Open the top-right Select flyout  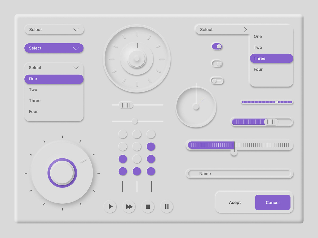(222, 30)
